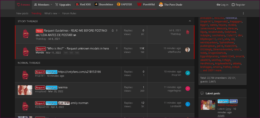
Task: Open the emily norman thread
Action: click(x=79, y=103)
